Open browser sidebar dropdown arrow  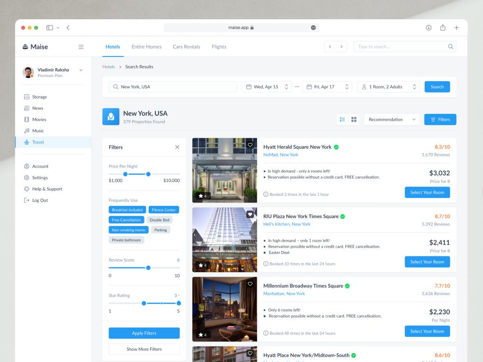58,28
